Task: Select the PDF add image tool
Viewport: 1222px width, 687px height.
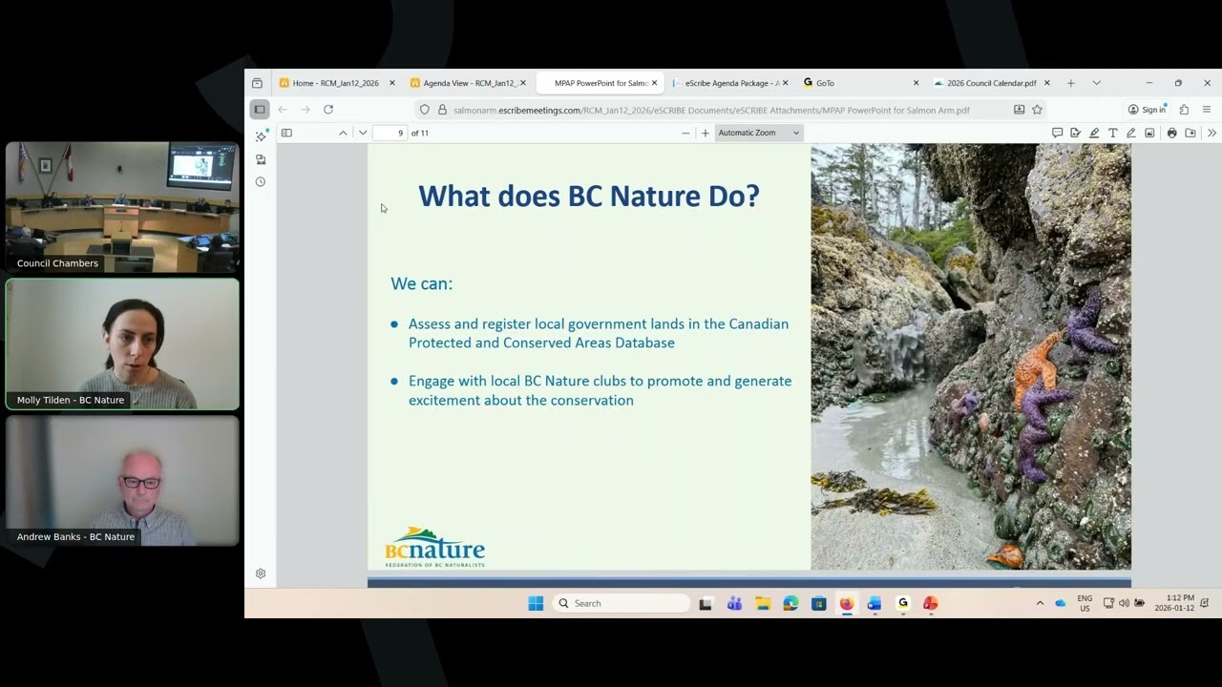Action: (x=1149, y=133)
